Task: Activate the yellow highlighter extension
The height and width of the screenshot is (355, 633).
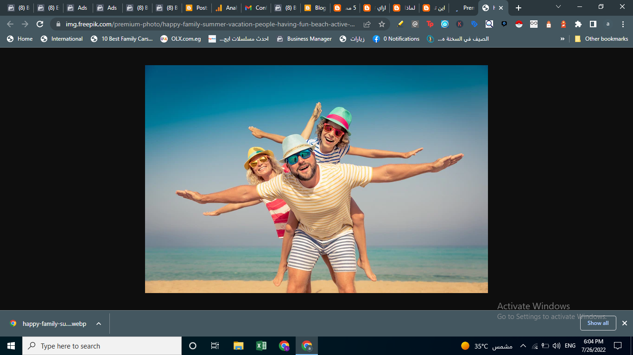Action: pos(400,24)
